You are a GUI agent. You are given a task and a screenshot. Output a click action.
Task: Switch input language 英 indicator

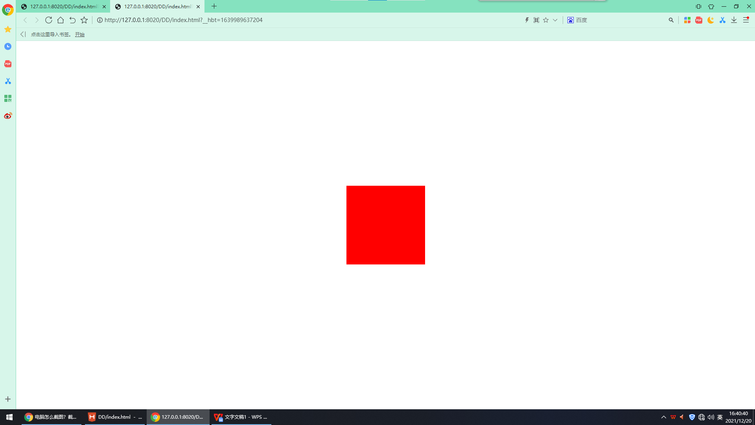[720, 417]
